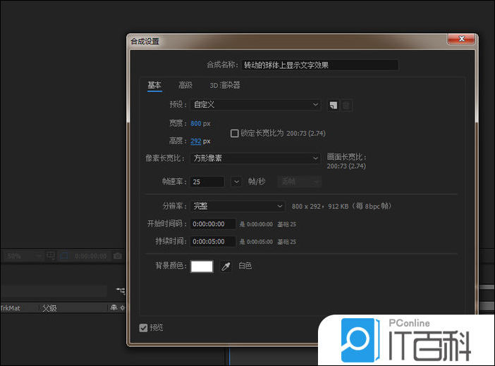Image resolution: width=495 pixels, height=366 pixels.
Task: Click the shy switch icon in timeline header
Action: pyautogui.click(x=114, y=308)
